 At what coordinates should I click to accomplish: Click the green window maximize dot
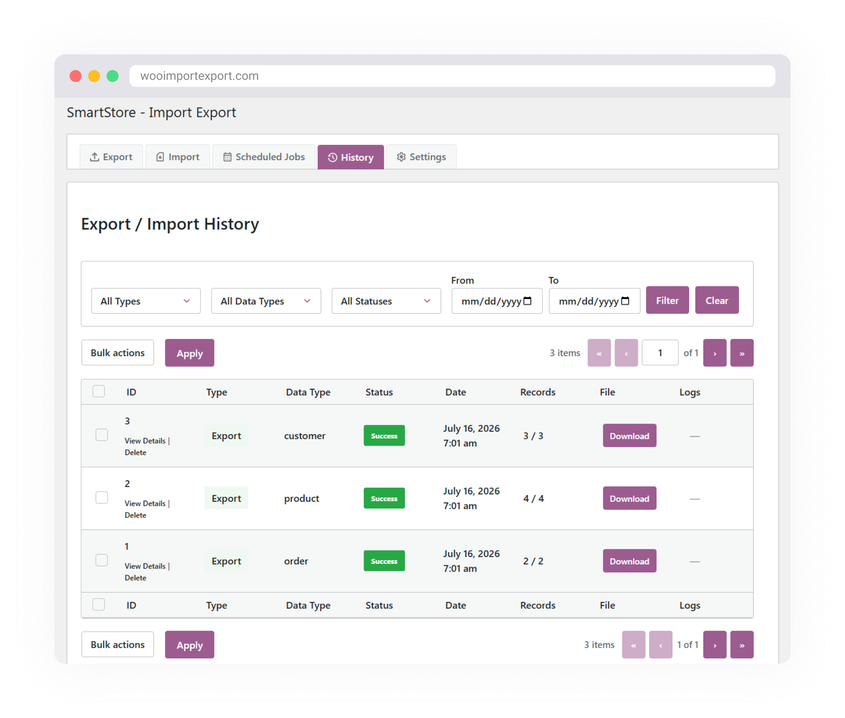pos(112,76)
